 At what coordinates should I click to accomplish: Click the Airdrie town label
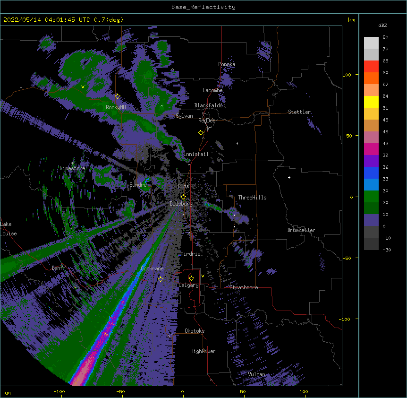[191, 254]
